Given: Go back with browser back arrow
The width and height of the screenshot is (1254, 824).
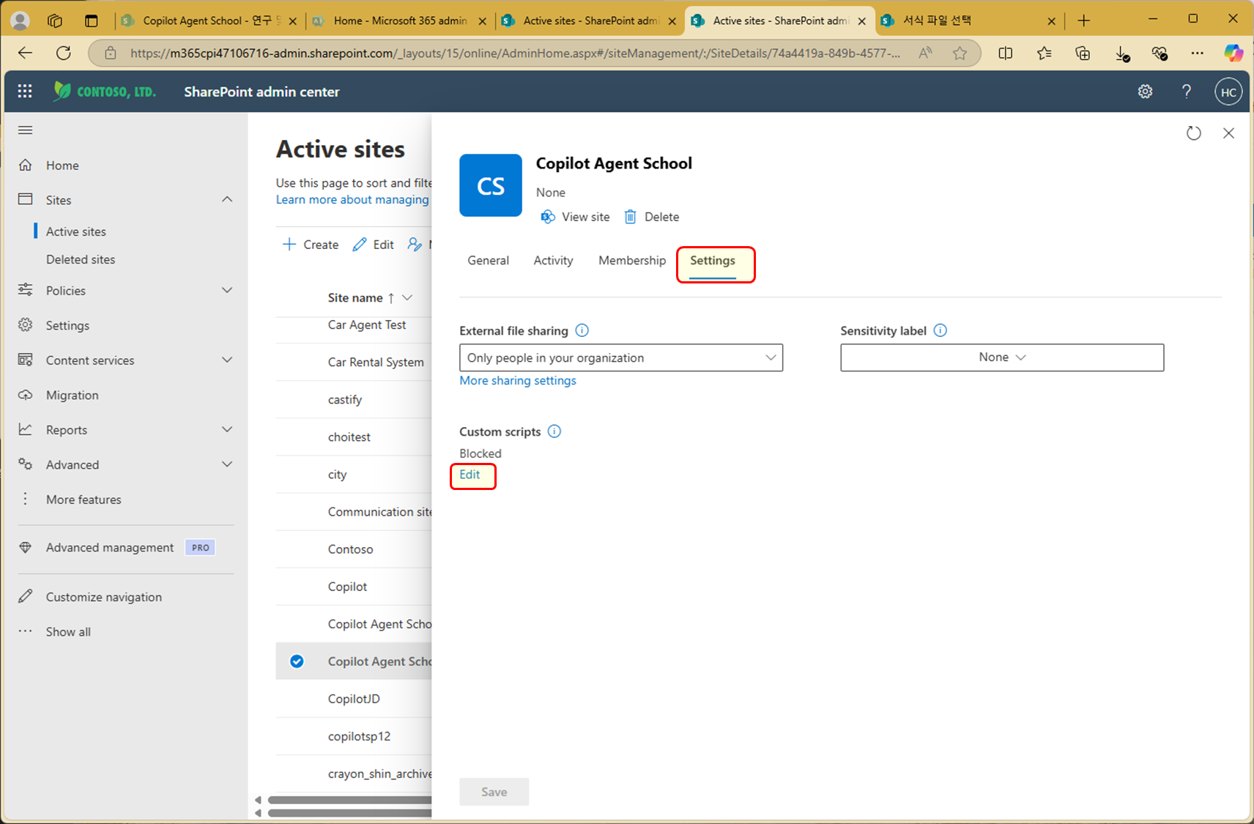Looking at the screenshot, I should 25,53.
